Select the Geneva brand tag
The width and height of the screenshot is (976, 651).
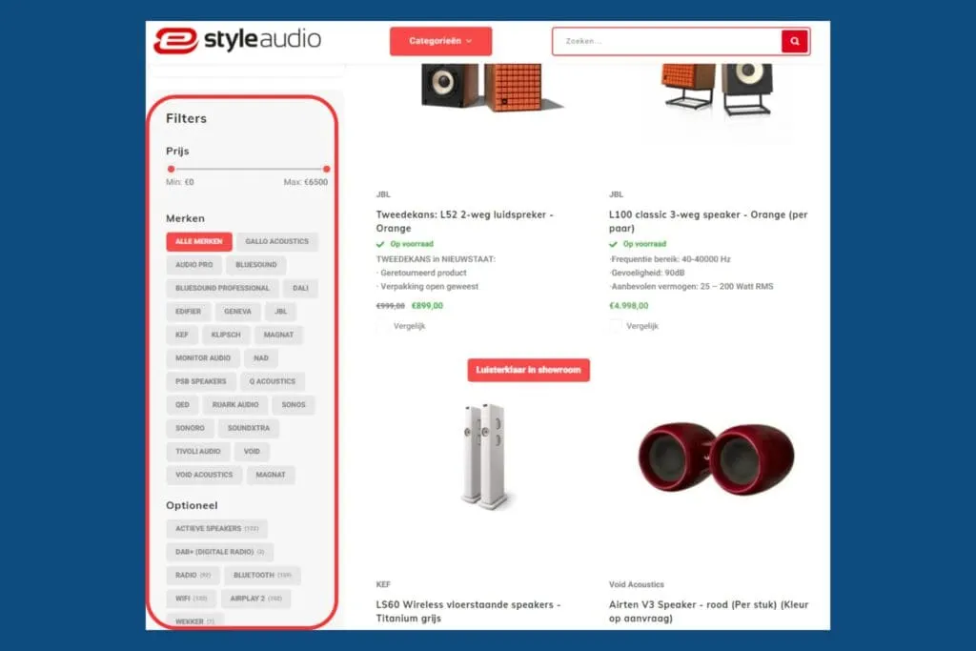(237, 311)
